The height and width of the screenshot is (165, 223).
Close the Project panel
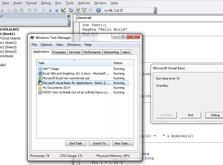pos(68,16)
